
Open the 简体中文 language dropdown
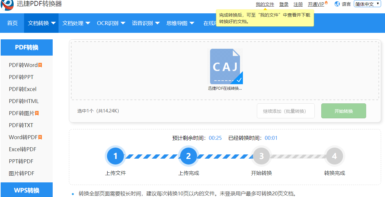coord(367,4)
